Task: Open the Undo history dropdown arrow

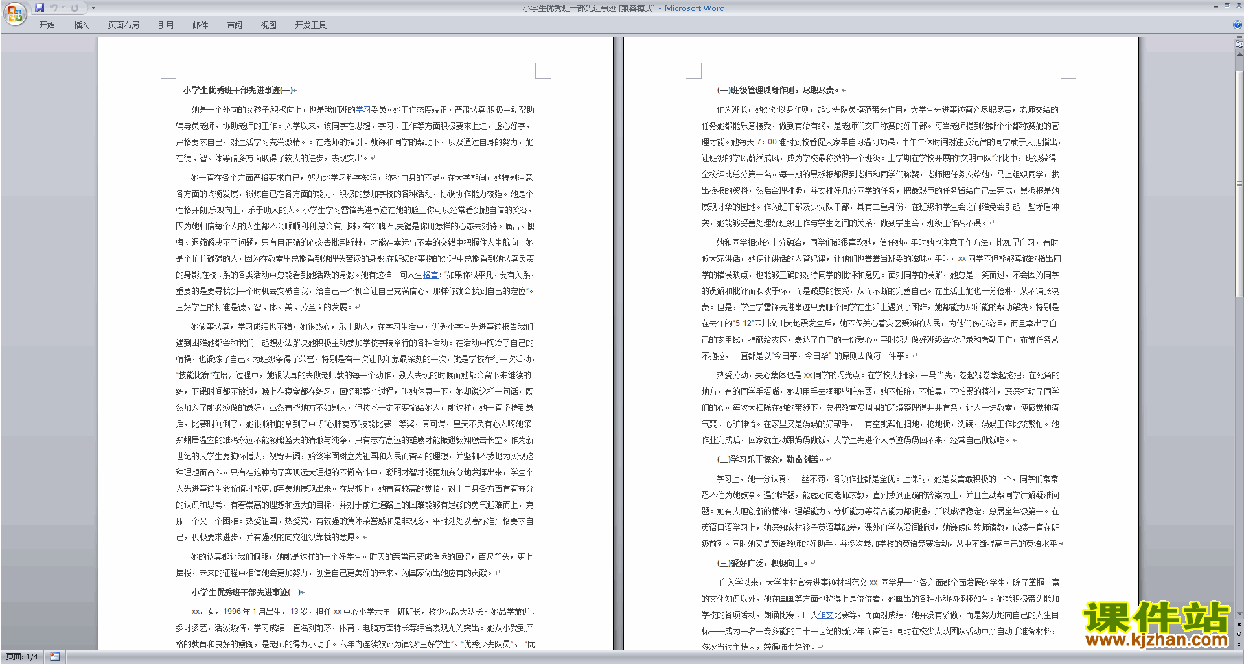Action: [x=63, y=8]
